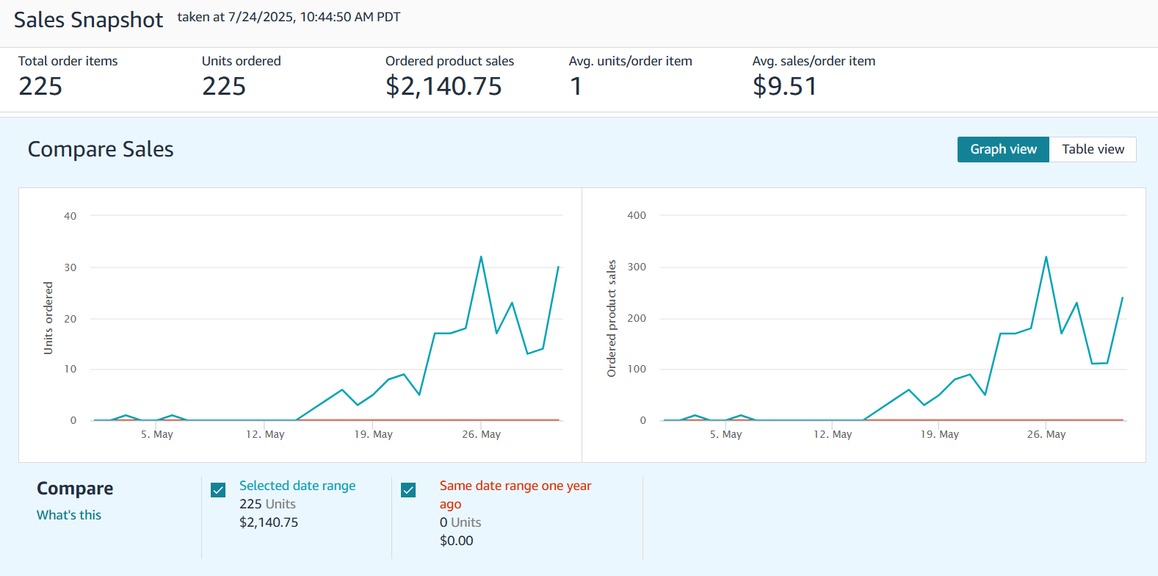This screenshot has width=1158, height=576.
Task: Click the Avg. sales/order item value $9.51
Action: click(x=784, y=87)
